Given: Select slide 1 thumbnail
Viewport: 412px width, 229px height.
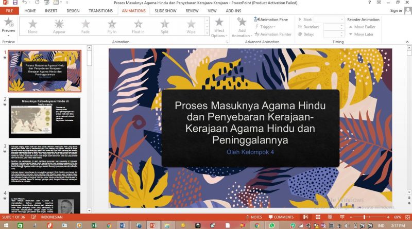Looking at the screenshot, I should 45,71.
